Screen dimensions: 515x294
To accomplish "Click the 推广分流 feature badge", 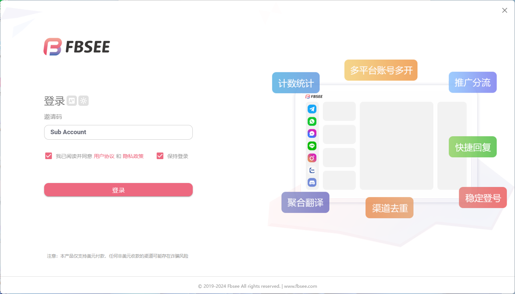I will click(x=473, y=82).
